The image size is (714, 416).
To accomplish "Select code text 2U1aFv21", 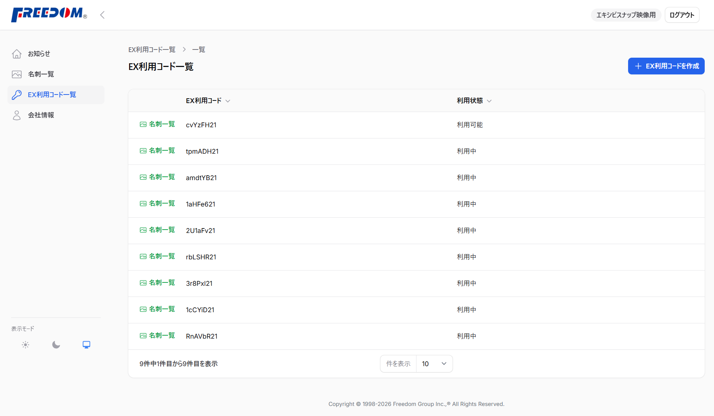I will tap(200, 231).
